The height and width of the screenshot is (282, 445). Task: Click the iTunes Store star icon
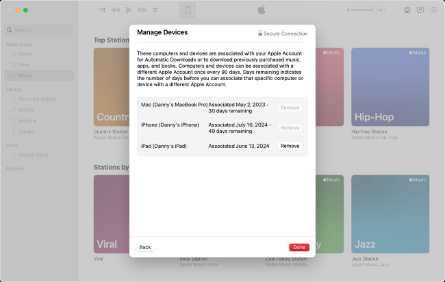tap(13, 155)
